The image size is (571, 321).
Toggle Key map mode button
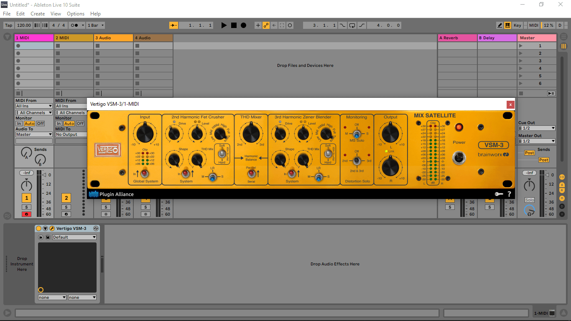click(517, 25)
